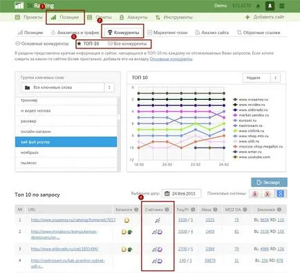Toggle www.citilink.ru series in chart legend
300x273 pixels.
(249, 131)
